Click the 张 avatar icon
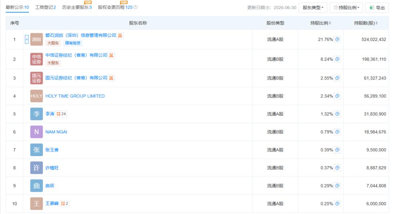Viewport: 393px width, 214px height. click(36, 150)
